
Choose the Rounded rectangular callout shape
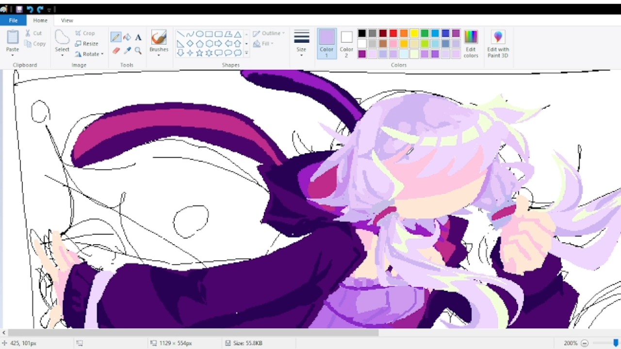point(218,53)
